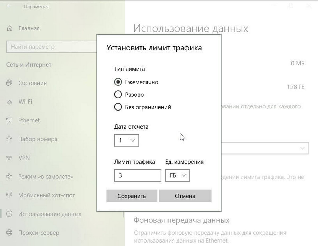318x246 pixels.
Task: Expand the dropdown behind the dialog
Action: [265, 148]
